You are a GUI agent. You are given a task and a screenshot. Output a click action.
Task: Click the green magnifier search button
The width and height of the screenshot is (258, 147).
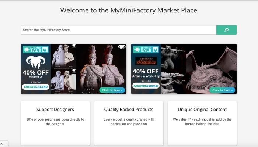pos(226,30)
